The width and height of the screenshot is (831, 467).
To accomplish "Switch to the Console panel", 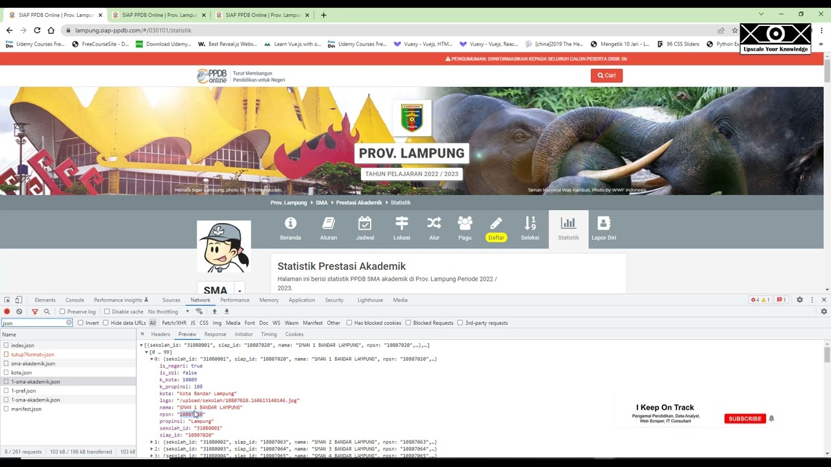I will [75, 300].
